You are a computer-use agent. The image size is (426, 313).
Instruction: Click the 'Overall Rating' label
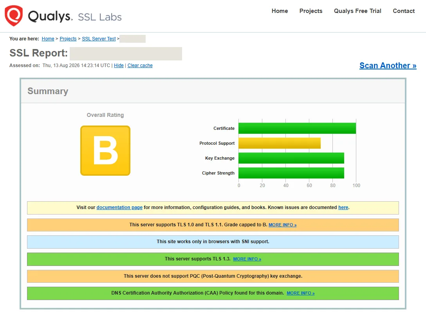pos(105,115)
